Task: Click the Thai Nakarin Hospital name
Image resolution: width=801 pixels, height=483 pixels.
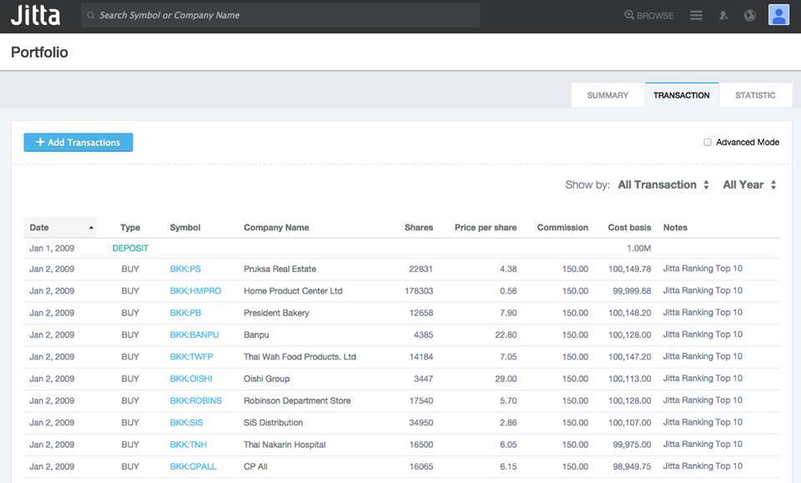Action: [x=285, y=444]
